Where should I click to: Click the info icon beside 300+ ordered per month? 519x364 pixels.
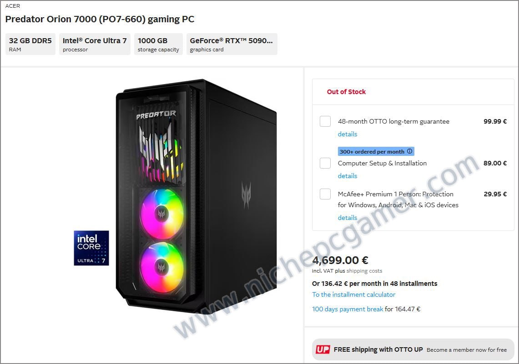409,151
